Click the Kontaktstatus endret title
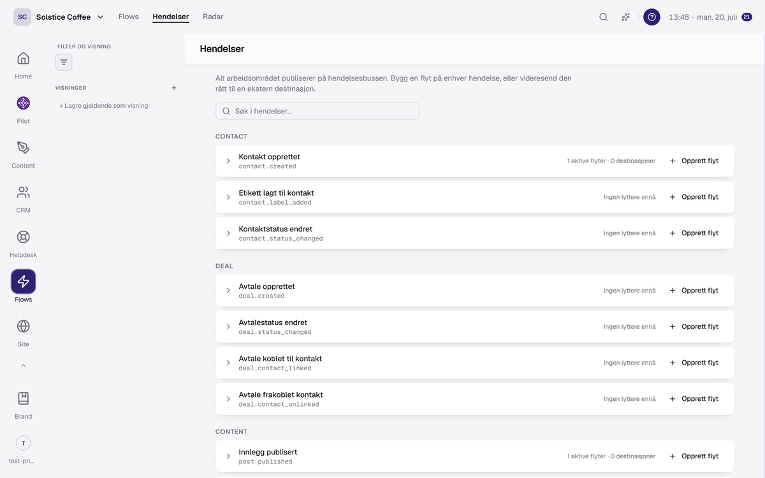 (x=276, y=229)
